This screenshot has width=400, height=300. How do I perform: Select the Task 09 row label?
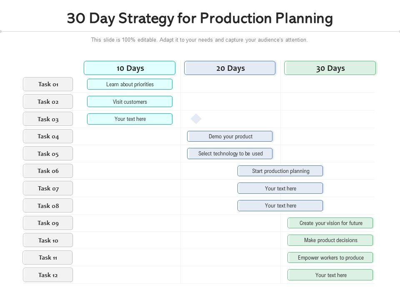click(x=48, y=223)
